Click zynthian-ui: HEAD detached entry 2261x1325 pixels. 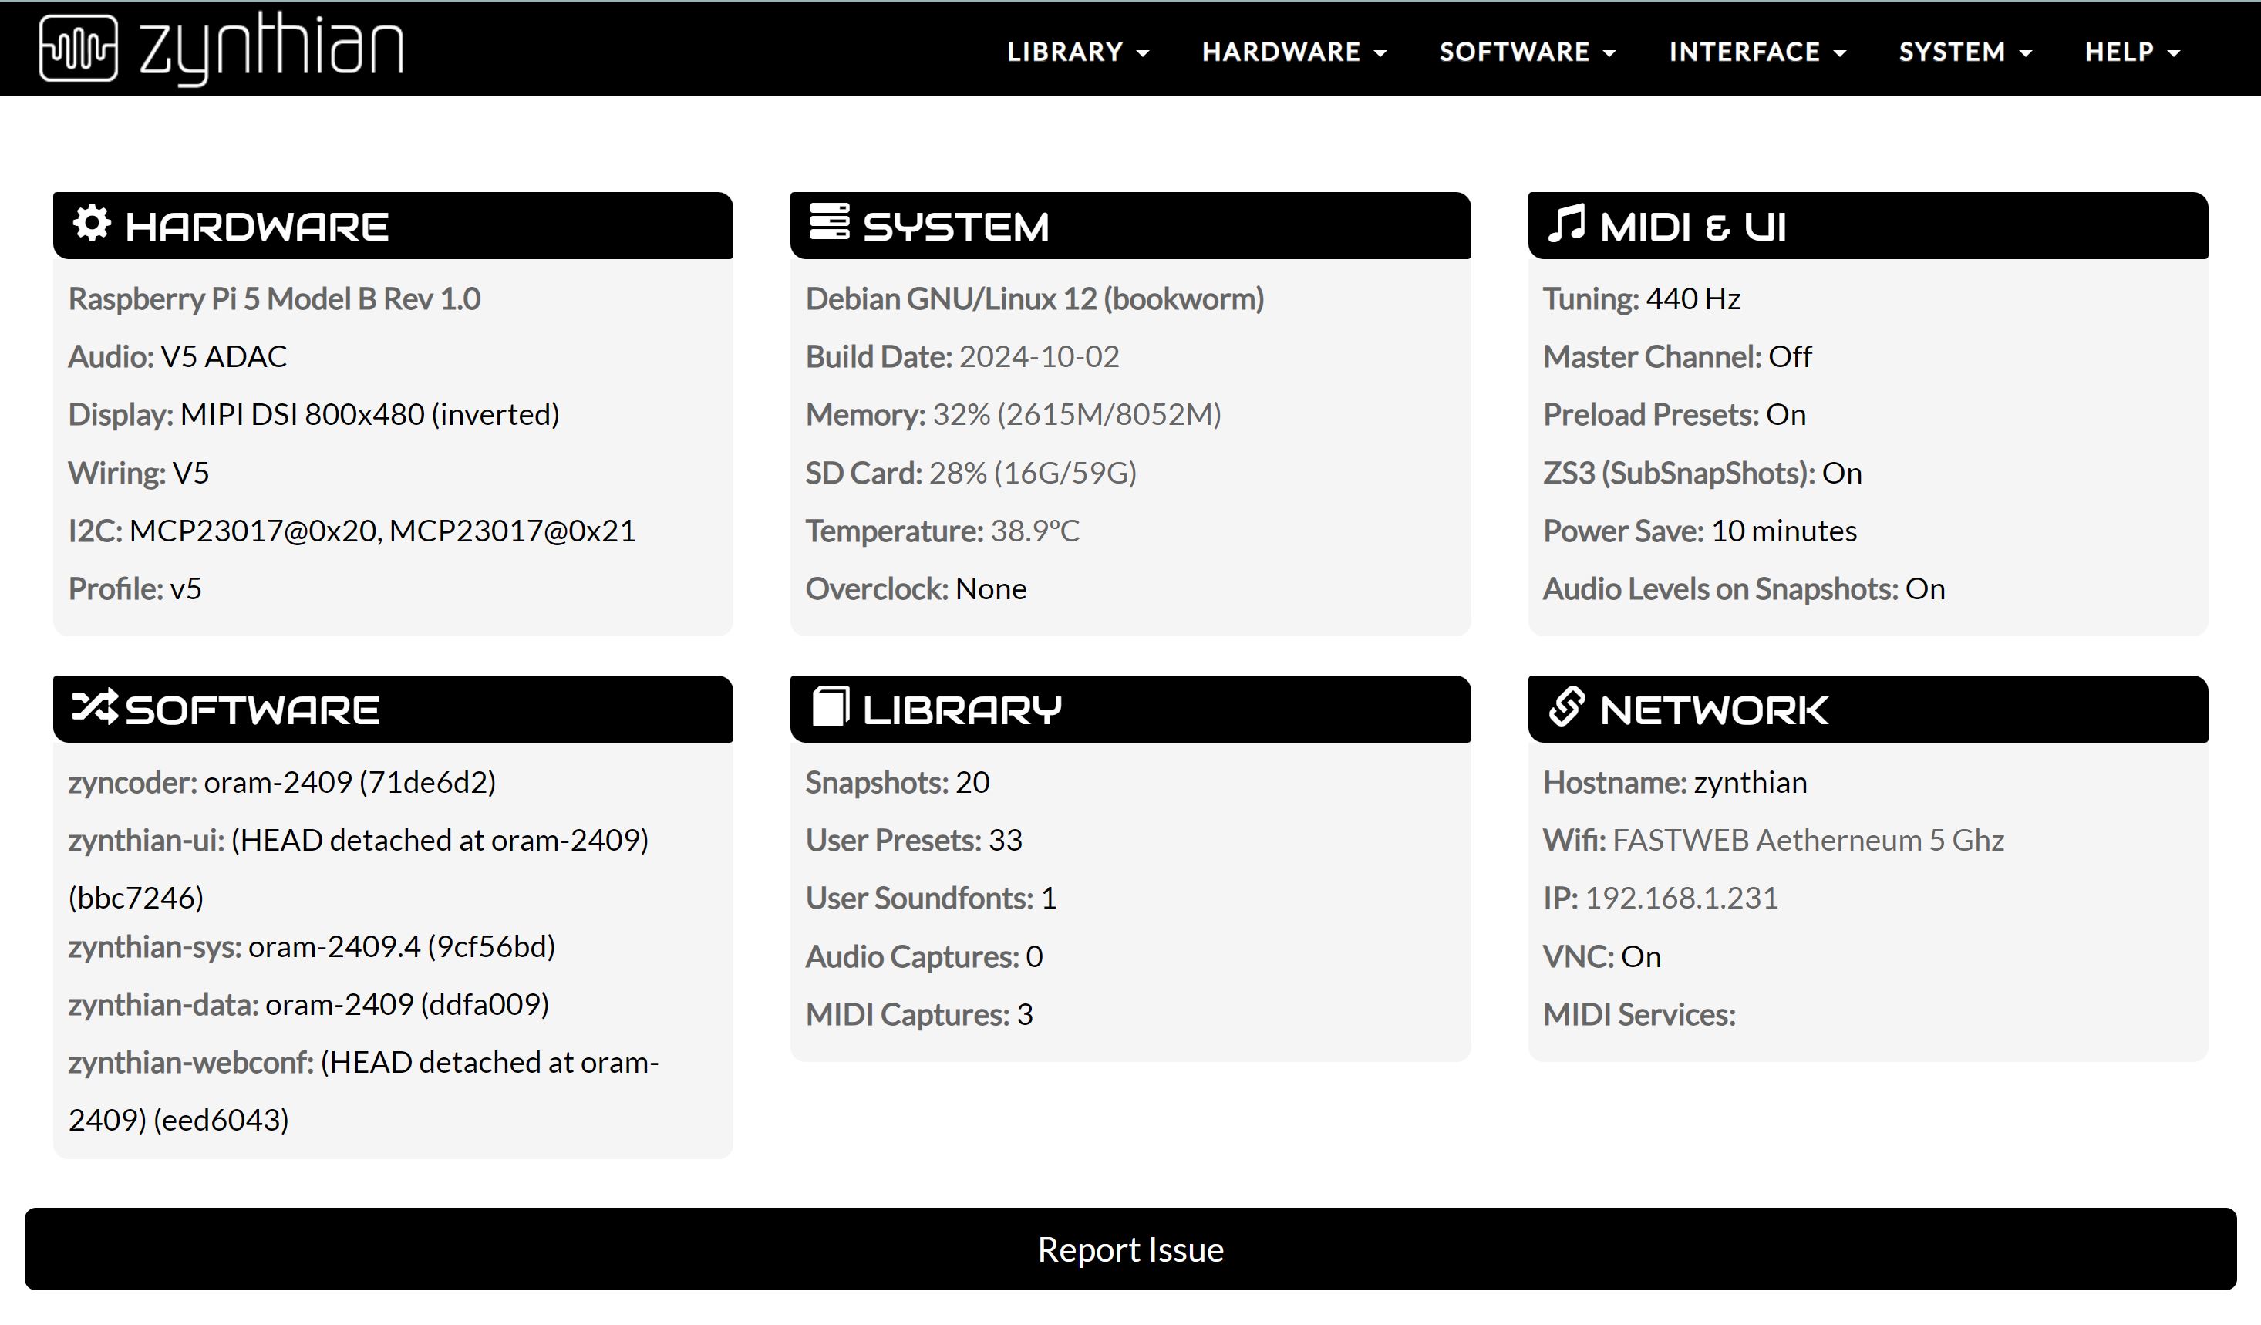(359, 868)
